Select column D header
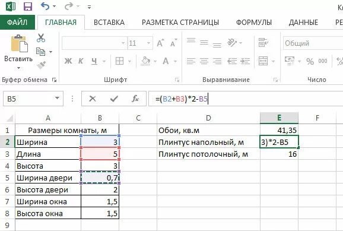This screenshot has height=231, width=343. 208,118
